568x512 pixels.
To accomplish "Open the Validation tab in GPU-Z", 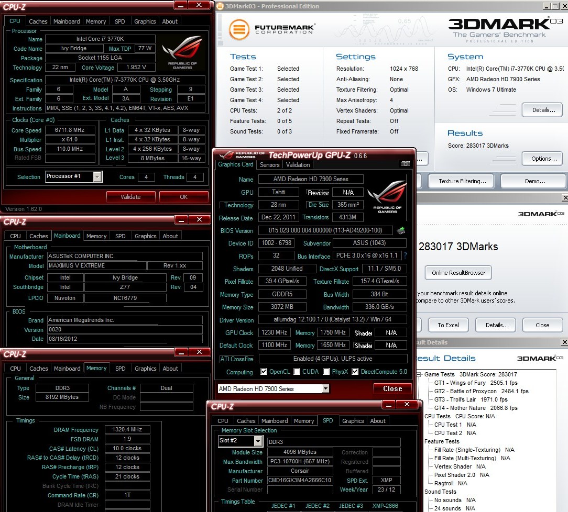I will 298,165.
